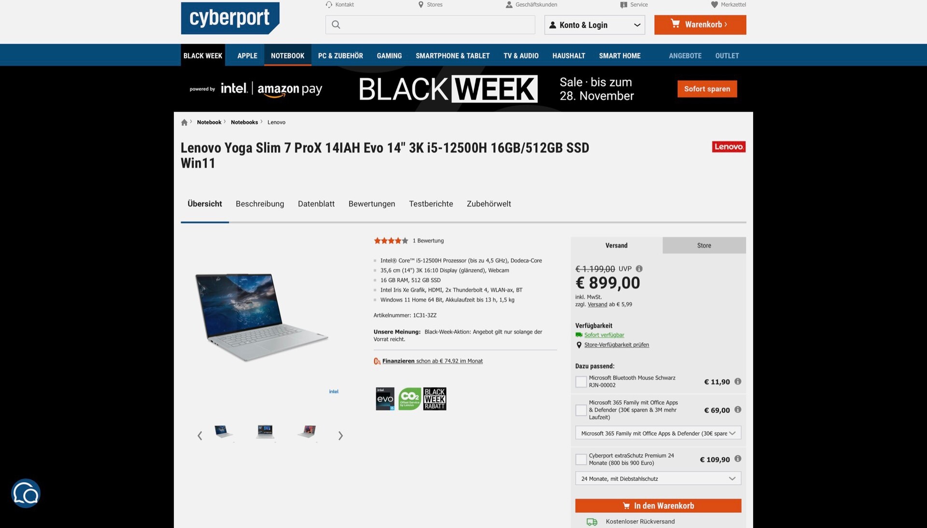Add laptop with In den Warenkorb
927x528 pixels.
point(658,506)
